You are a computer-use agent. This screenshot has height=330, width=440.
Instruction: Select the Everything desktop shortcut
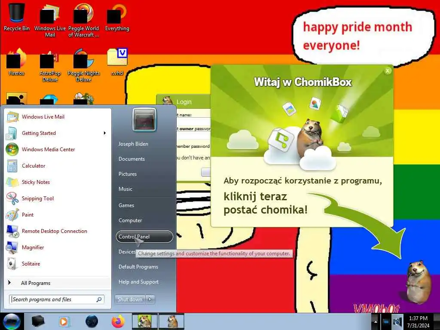[117, 17]
